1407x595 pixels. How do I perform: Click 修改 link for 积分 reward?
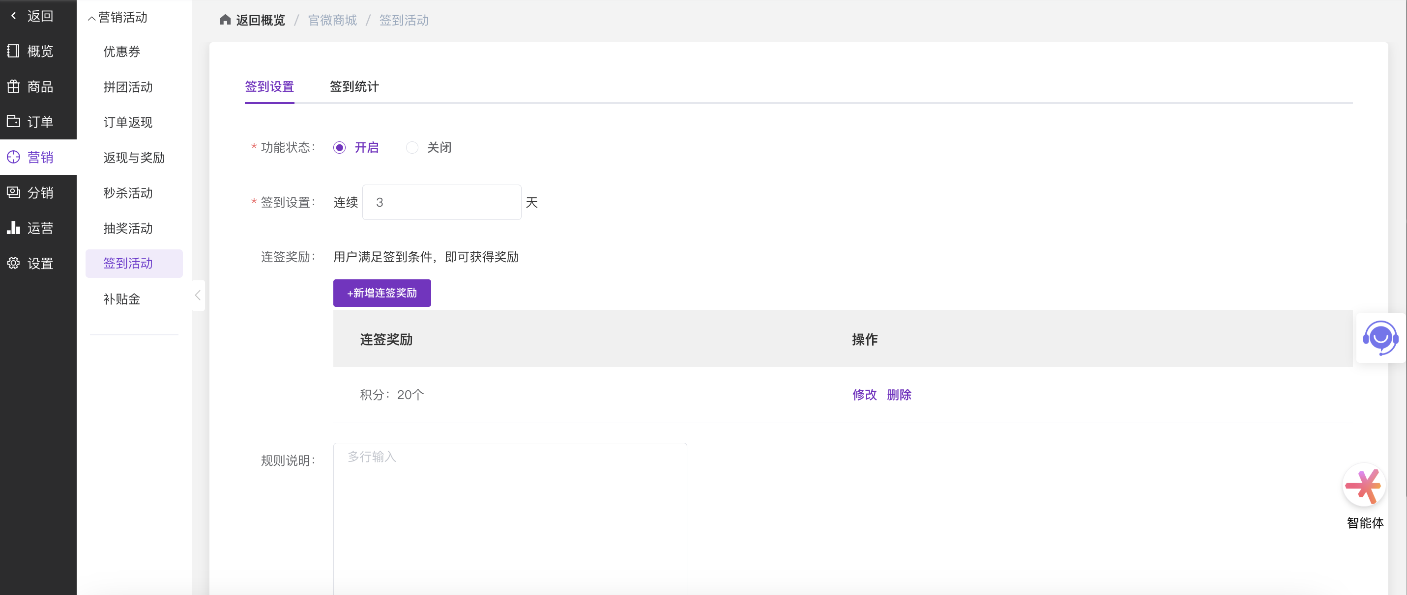pyautogui.click(x=864, y=394)
